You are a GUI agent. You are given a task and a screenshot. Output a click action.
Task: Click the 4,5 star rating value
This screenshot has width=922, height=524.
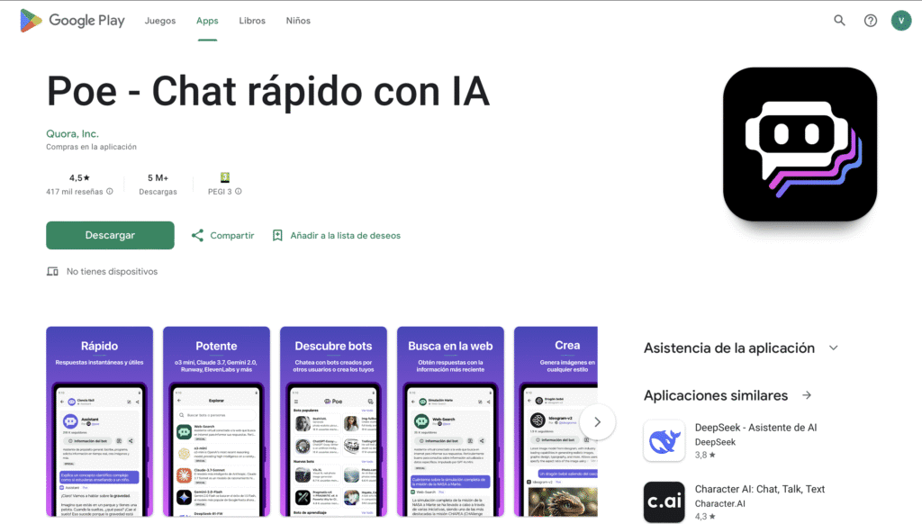tap(79, 177)
